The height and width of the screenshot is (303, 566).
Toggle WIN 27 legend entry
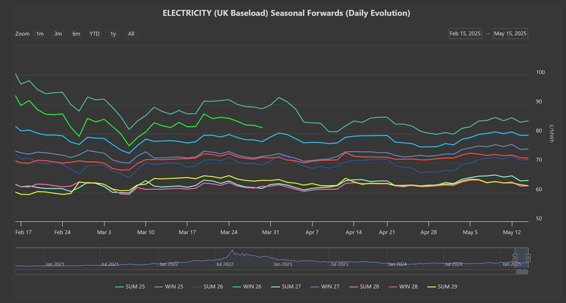[325, 287]
